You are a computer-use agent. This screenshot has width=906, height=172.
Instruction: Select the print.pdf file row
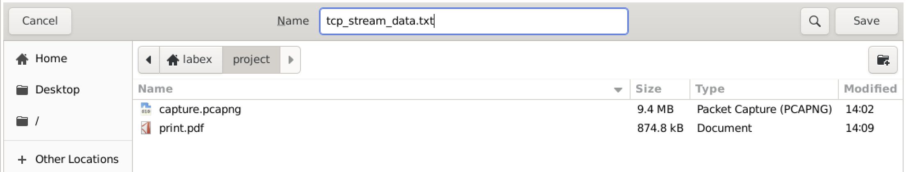pyautogui.click(x=369, y=128)
